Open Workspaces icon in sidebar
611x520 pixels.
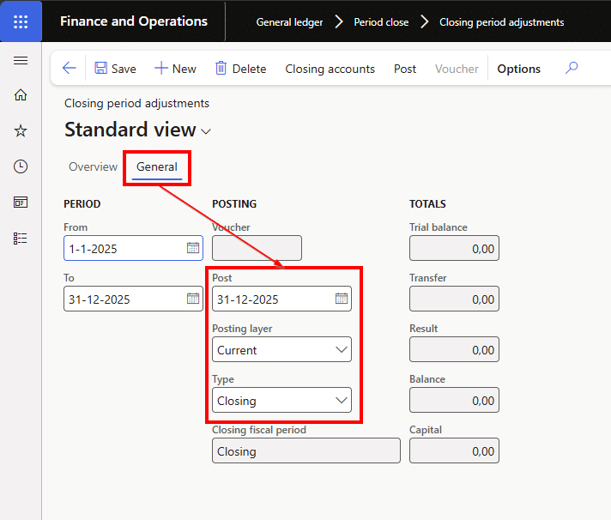point(21,203)
